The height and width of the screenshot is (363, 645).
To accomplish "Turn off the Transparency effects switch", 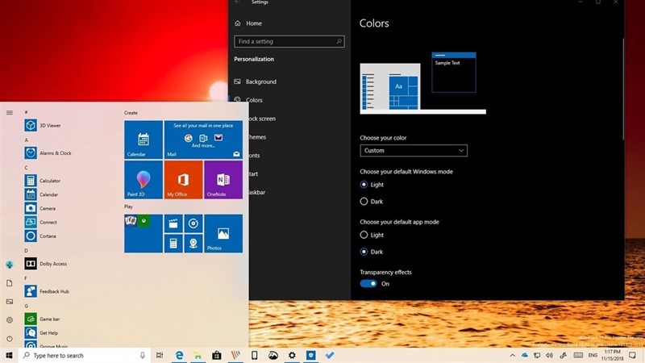I will click(x=368, y=284).
